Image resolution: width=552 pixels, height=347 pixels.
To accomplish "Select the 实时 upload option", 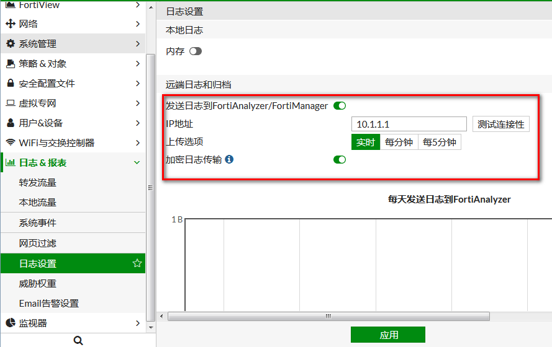I will coord(366,143).
